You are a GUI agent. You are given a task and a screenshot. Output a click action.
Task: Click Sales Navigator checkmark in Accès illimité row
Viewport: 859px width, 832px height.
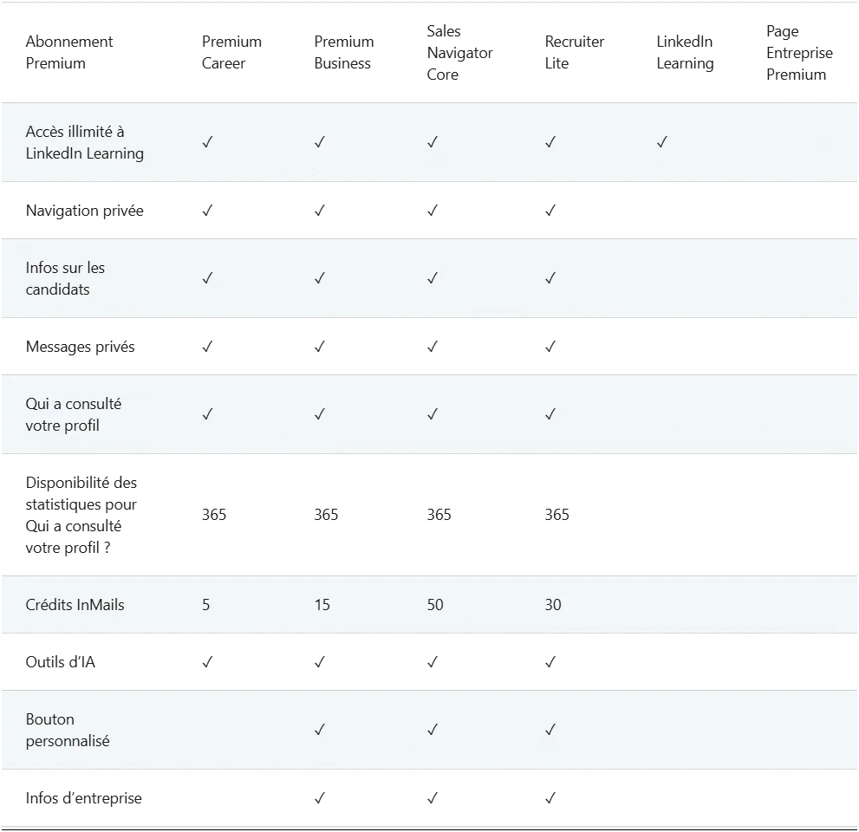(x=433, y=142)
